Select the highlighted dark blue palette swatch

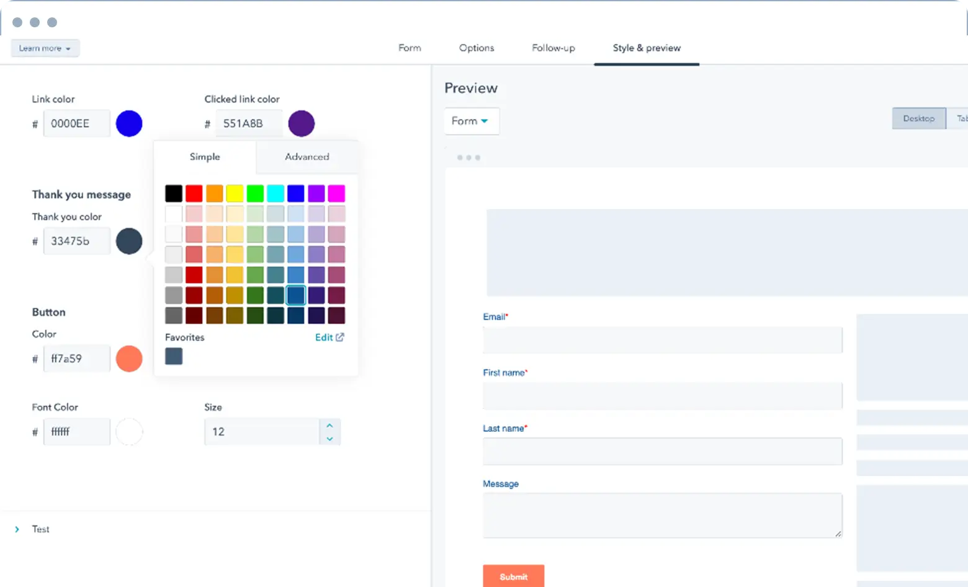click(x=296, y=295)
